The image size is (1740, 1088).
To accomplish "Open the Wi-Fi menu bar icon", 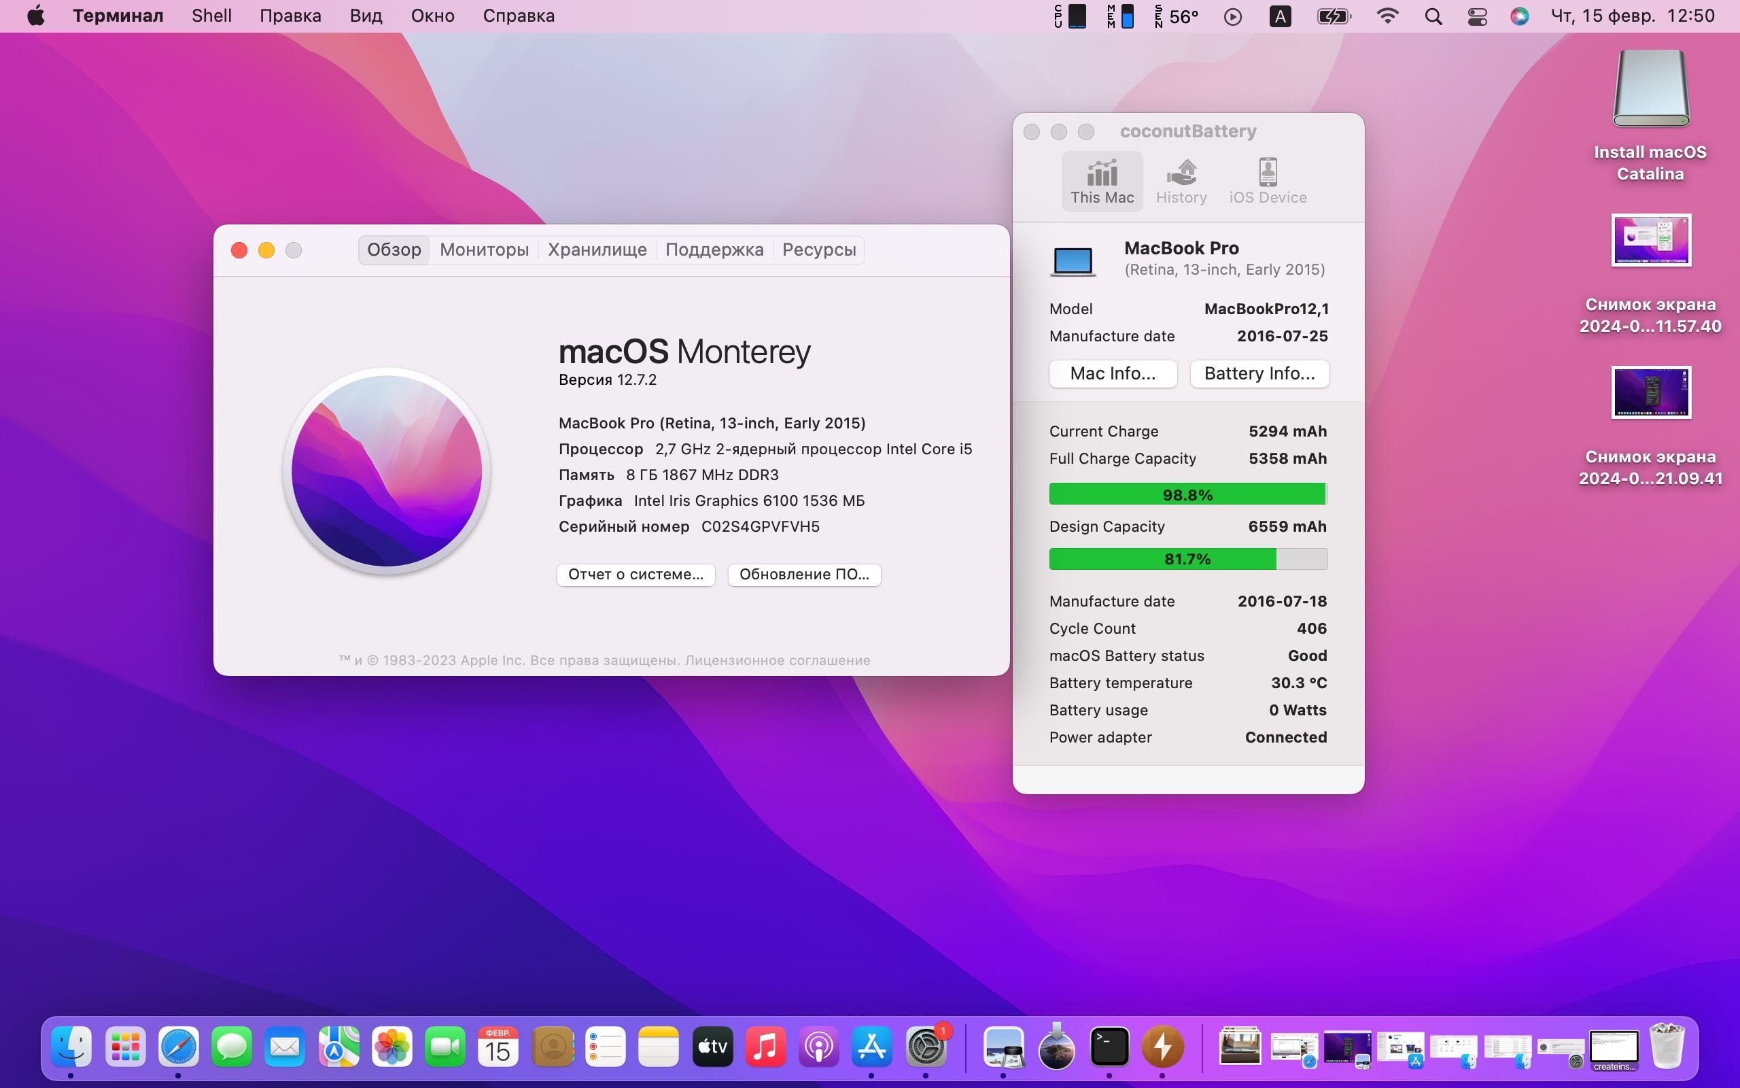I will [1387, 16].
